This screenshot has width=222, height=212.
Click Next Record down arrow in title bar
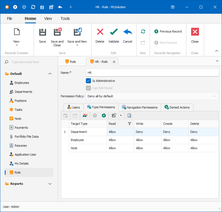coord(24,7)
